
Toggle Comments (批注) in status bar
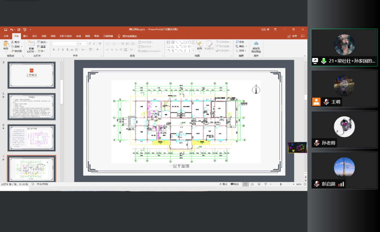click(x=235, y=184)
